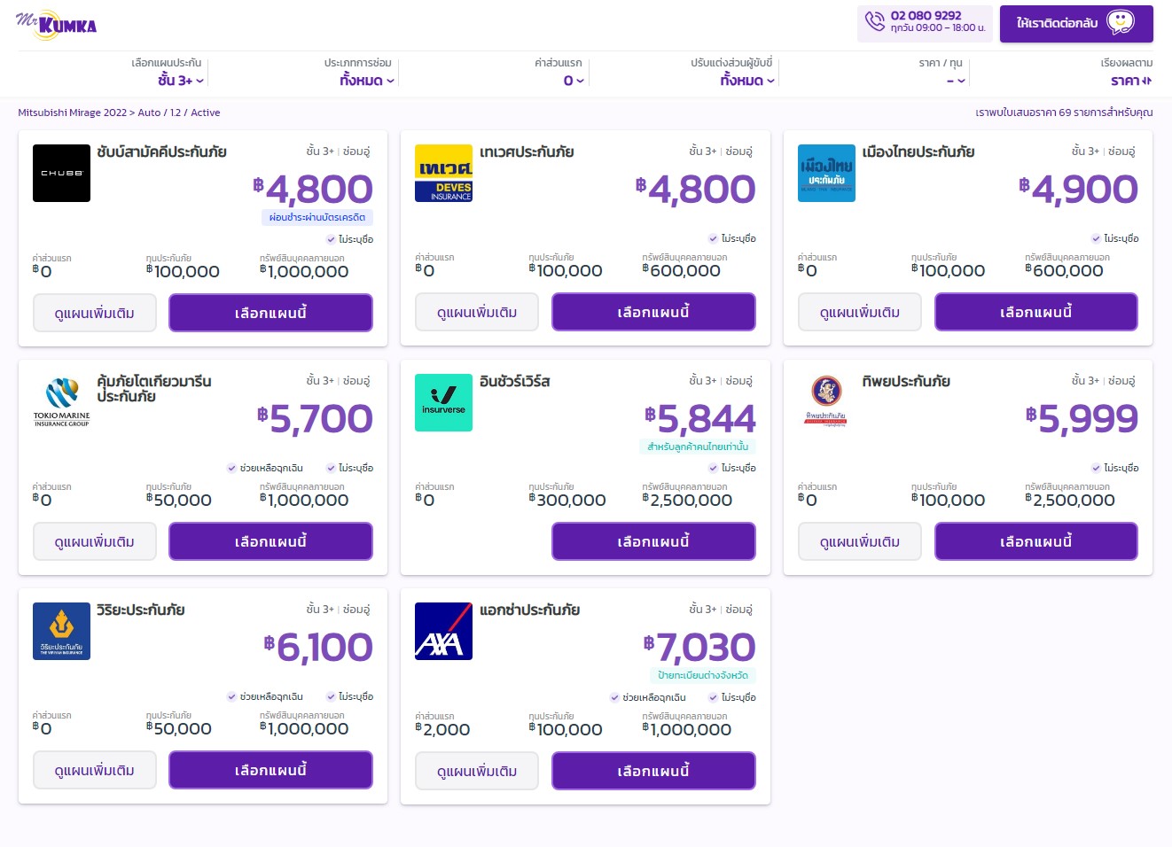This screenshot has width=1172, height=847.
Task: View more plans for Dhipaya insurance
Action: coord(860,541)
